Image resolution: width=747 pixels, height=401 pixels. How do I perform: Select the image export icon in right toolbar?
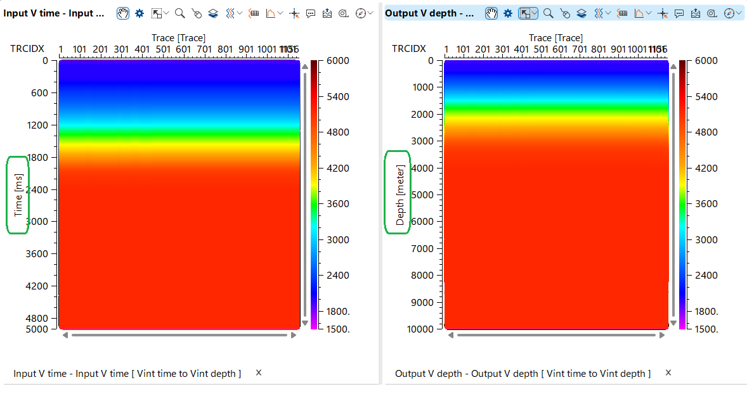pyautogui.click(x=695, y=13)
